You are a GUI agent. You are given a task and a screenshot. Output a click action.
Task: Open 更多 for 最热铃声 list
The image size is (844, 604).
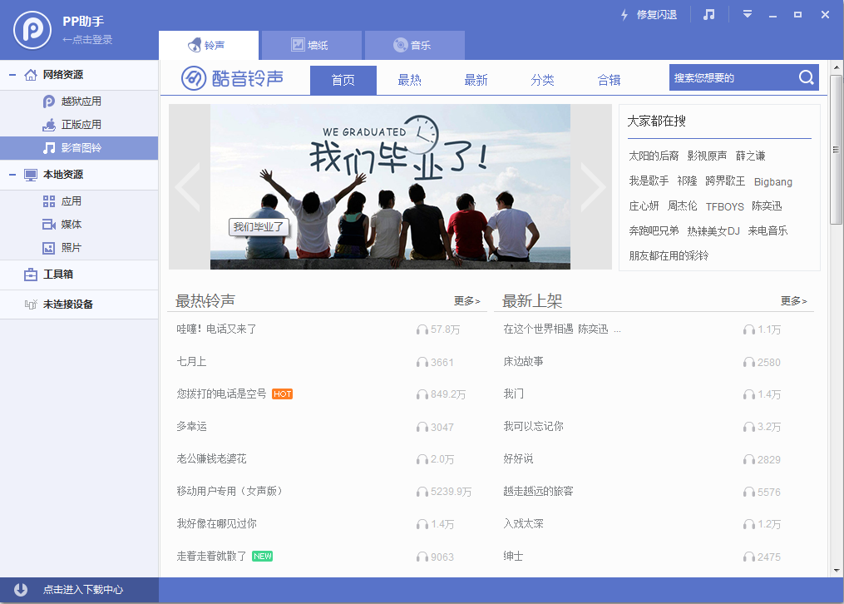click(466, 300)
